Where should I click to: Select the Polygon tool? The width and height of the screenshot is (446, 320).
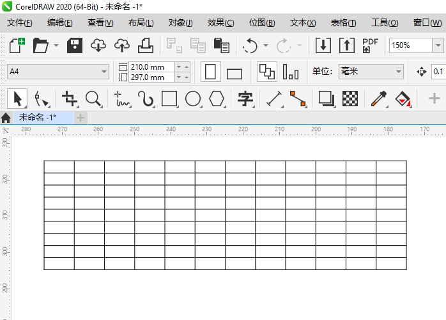click(217, 99)
